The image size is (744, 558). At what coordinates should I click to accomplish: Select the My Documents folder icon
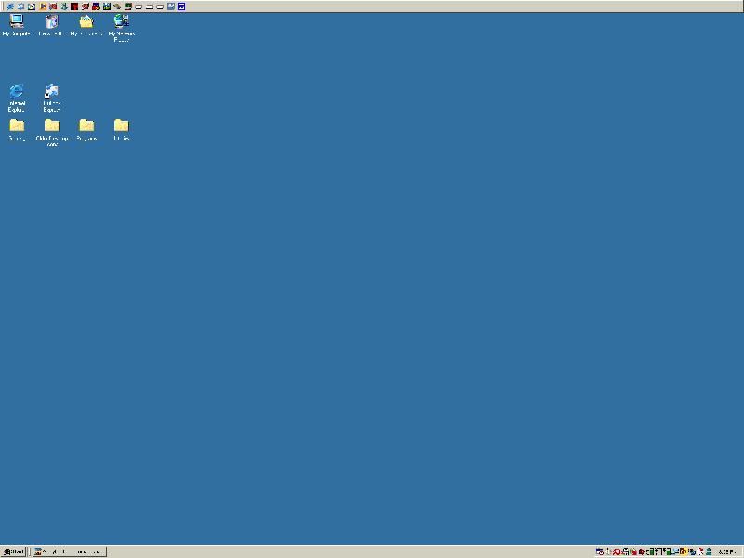click(x=86, y=22)
